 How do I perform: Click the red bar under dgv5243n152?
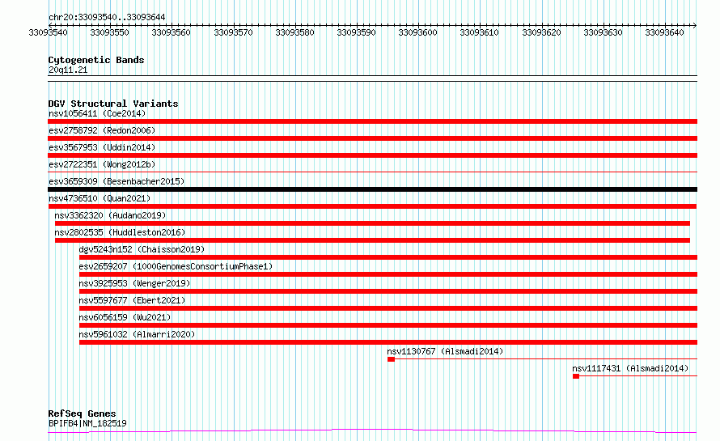pos(388,257)
